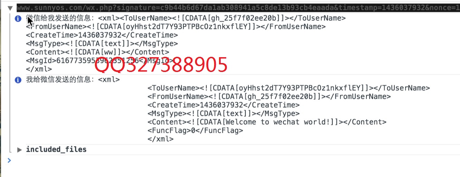Select the Content ww CDATA line
The image size is (460, 177).
pyautogui.click(x=98, y=52)
